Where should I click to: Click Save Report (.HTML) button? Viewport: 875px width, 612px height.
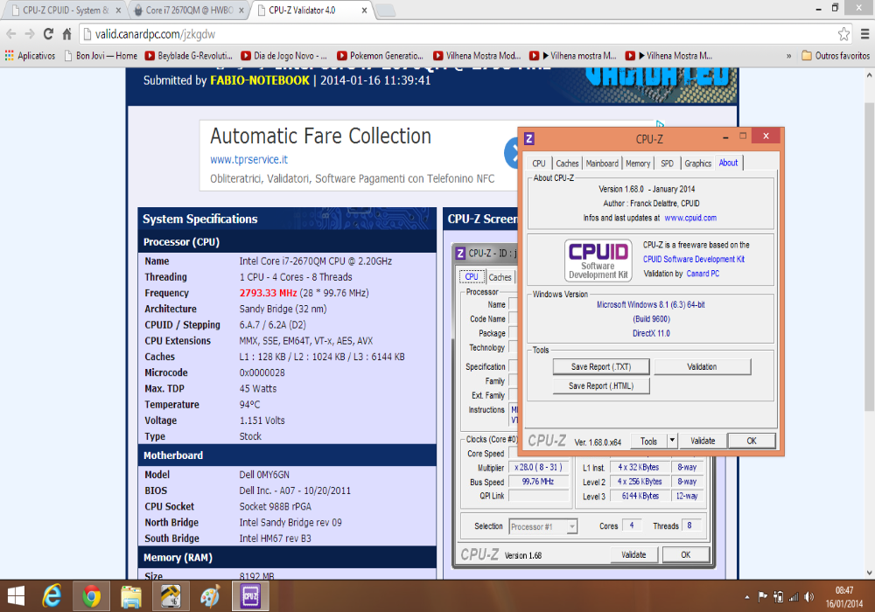pos(601,386)
